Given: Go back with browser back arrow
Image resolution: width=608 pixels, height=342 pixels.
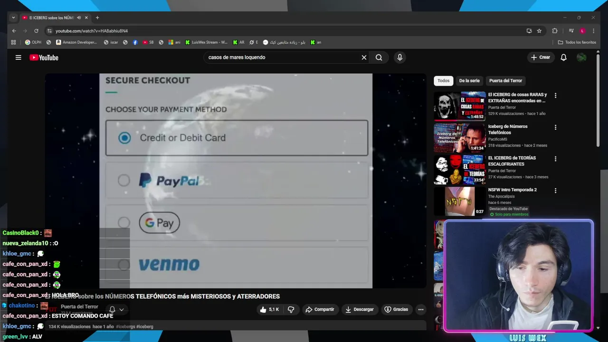Looking at the screenshot, I should pyautogui.click(x=14, y=31).
